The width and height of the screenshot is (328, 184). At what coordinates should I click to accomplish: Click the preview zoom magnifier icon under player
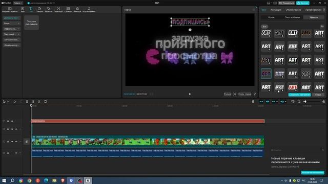click(x=235, y=94)
